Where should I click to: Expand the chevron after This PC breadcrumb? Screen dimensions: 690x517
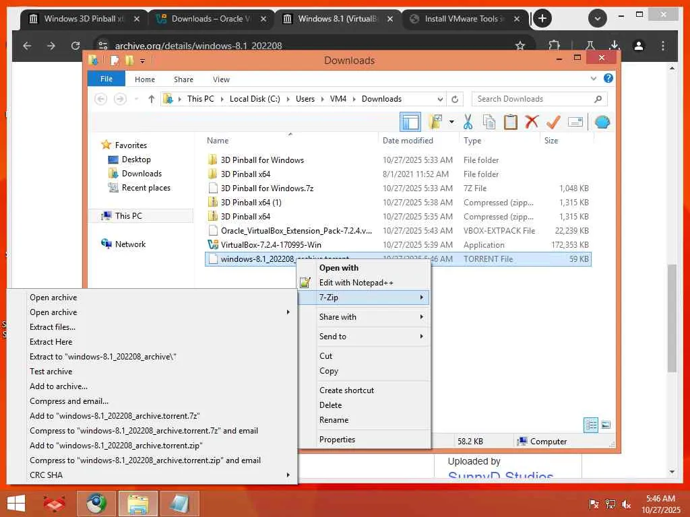click(221, 99)
